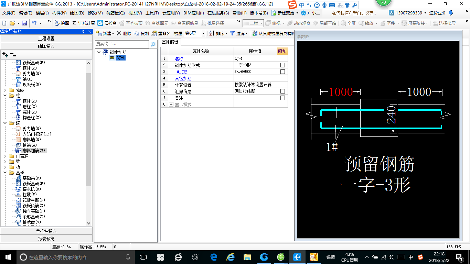Open 文件(F) menu
Image resolution: width=470 pixels, height=264 pixels.
9,13
